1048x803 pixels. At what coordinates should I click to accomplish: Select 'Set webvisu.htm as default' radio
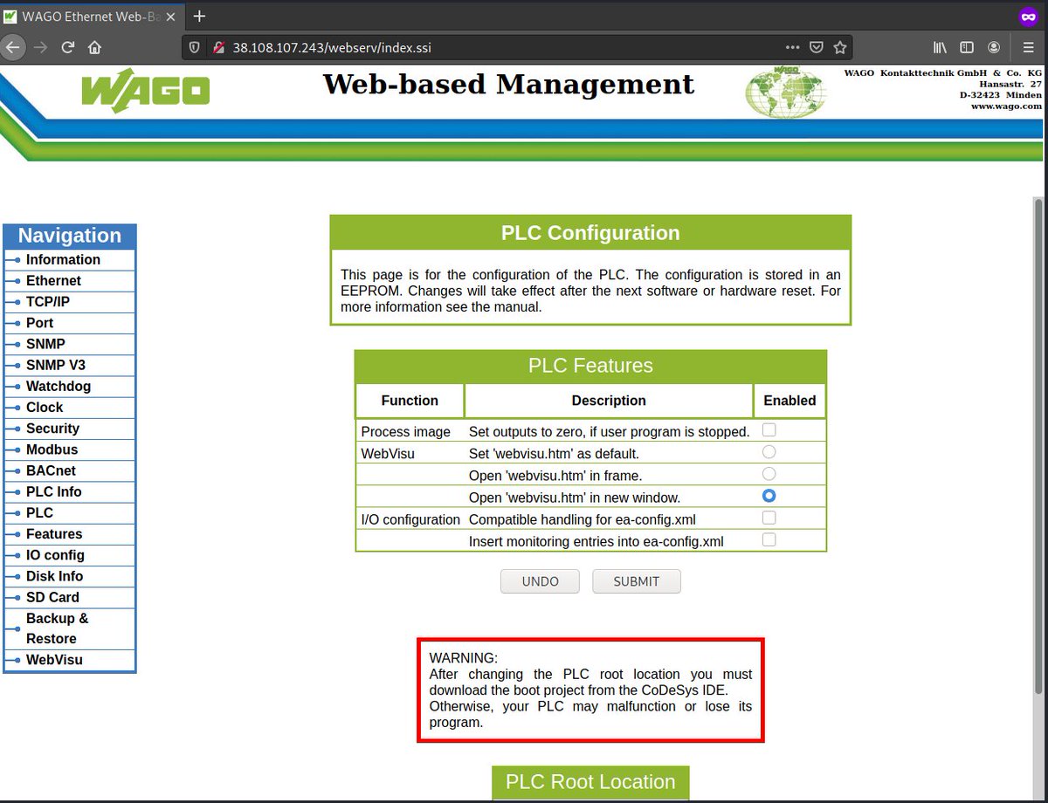click(x=769, y=452)
